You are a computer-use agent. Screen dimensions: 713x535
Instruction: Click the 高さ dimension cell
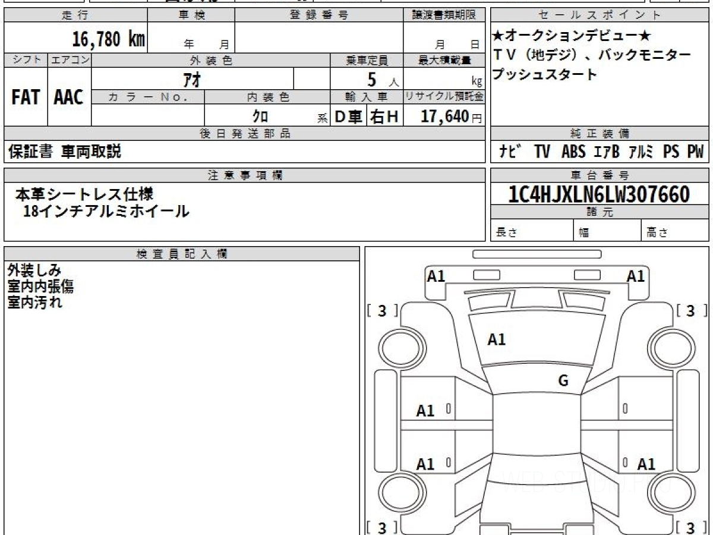coord(675,231)
